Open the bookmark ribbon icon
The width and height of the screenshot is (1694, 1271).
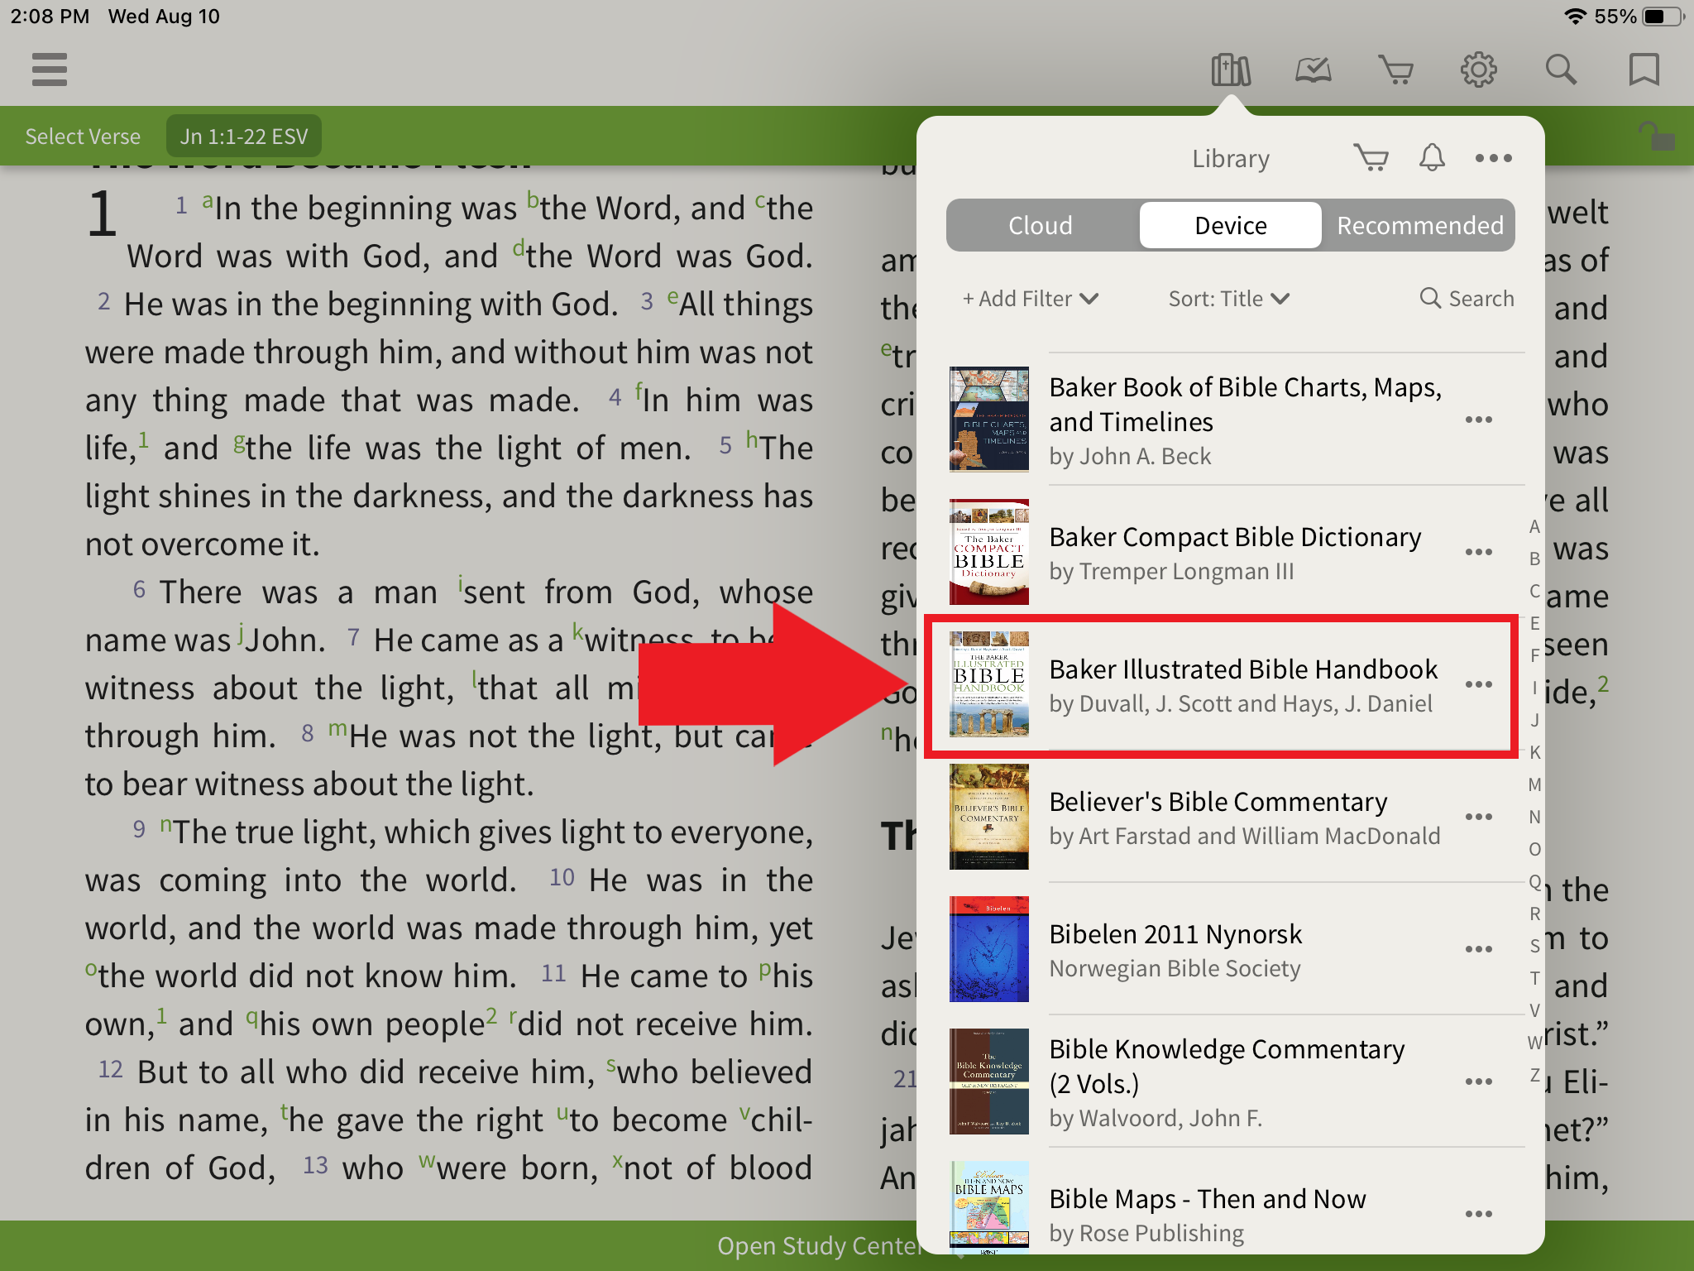click(1644, 70)
